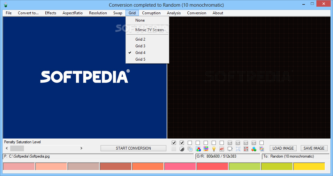Pick the hot pink swatch

[180, 166]
